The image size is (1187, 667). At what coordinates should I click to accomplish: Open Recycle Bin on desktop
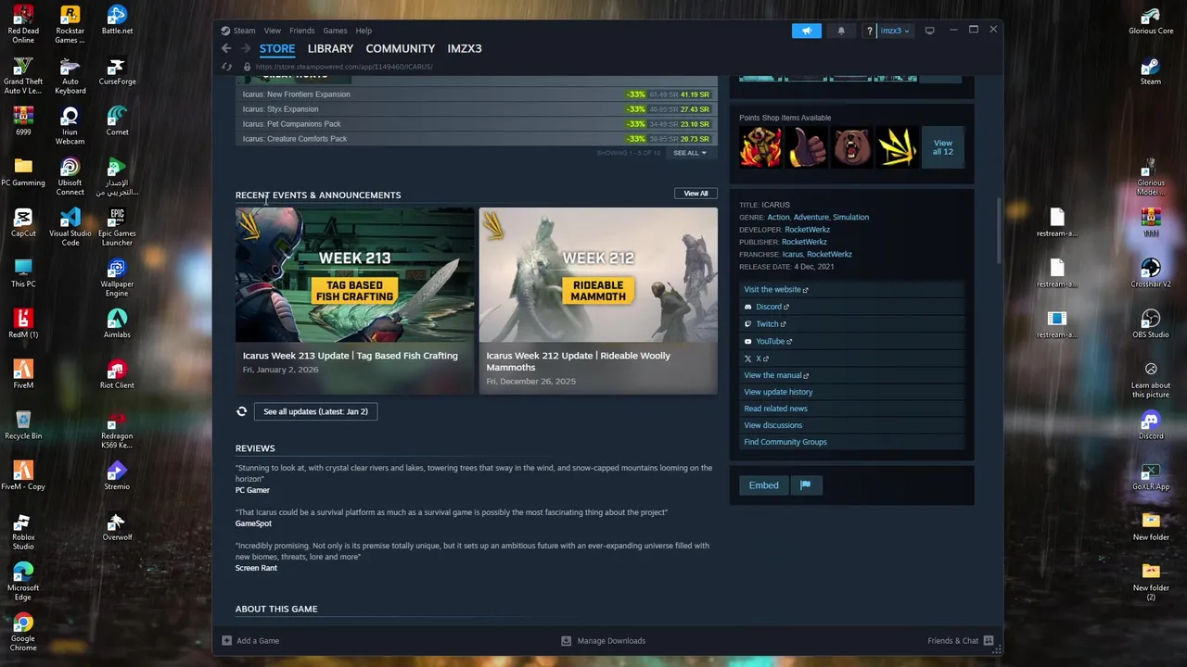[23, 425]
